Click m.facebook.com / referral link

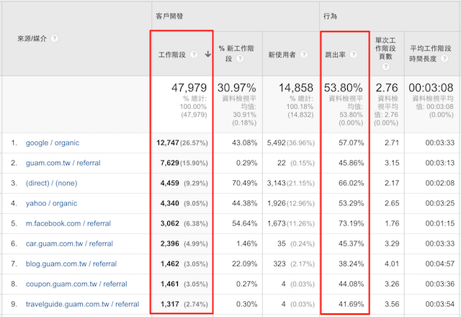point(68,223)
